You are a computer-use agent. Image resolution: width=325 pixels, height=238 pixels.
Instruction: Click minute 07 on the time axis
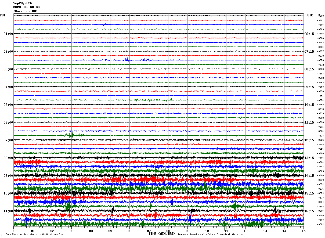tap(149, 231)
